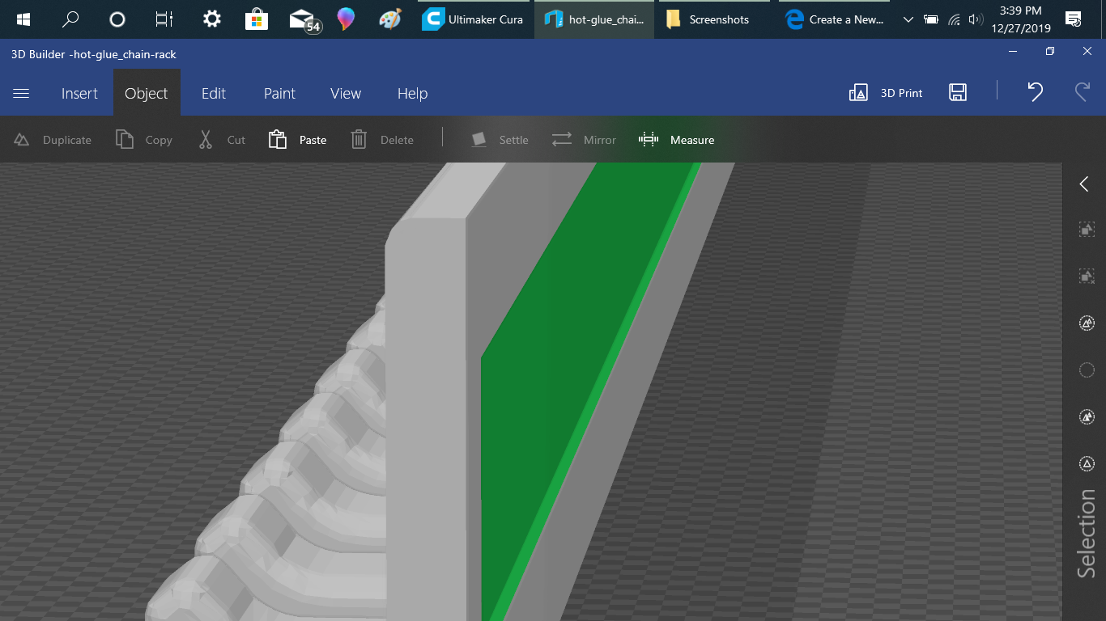Activate the Measure tool
Image resolution: width=1106 pixels, height=621 pixels.
676,140
